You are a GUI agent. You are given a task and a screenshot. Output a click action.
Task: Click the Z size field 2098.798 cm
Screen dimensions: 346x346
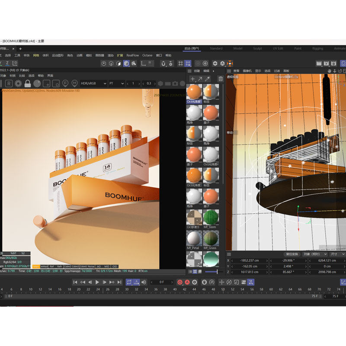(x=327, y=272)
